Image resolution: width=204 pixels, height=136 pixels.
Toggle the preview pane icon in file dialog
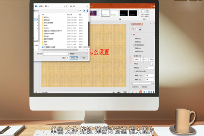[x=84, y=11]
